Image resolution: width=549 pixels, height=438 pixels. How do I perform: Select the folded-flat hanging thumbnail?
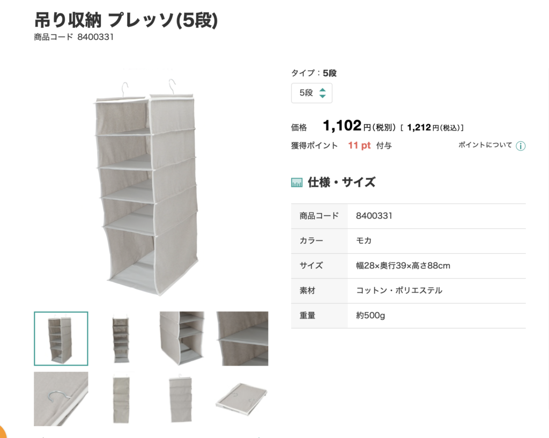pyautogui.click(x=181, y=399)
